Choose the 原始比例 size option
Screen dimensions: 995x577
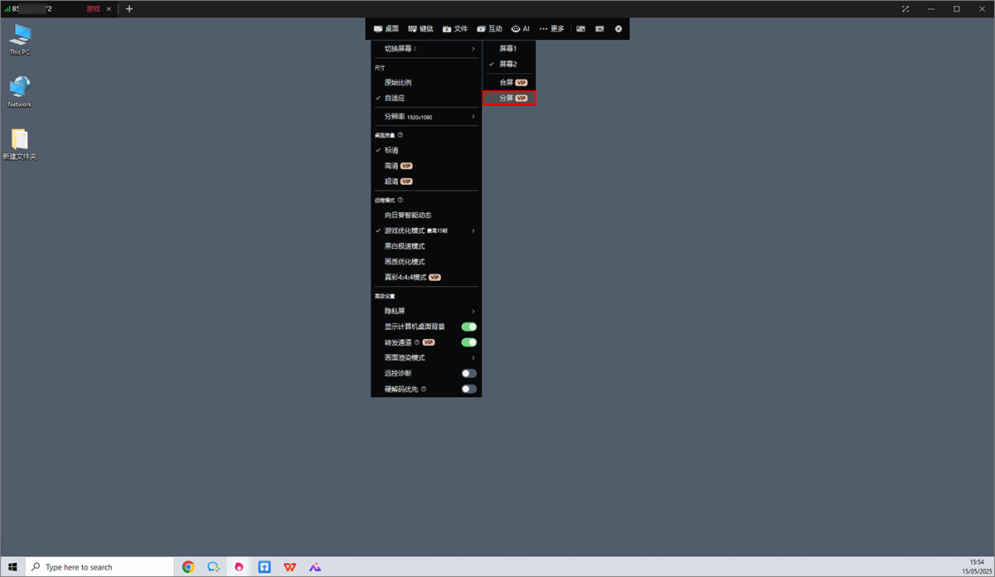point(398,83)
